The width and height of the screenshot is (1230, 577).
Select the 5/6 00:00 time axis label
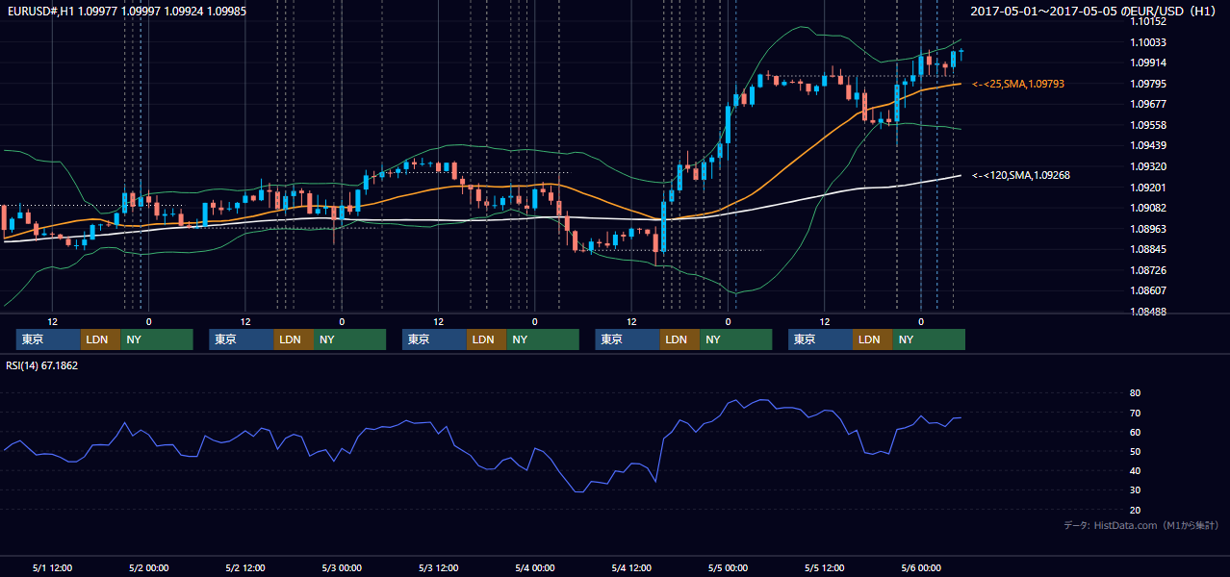tap(921, 567)
